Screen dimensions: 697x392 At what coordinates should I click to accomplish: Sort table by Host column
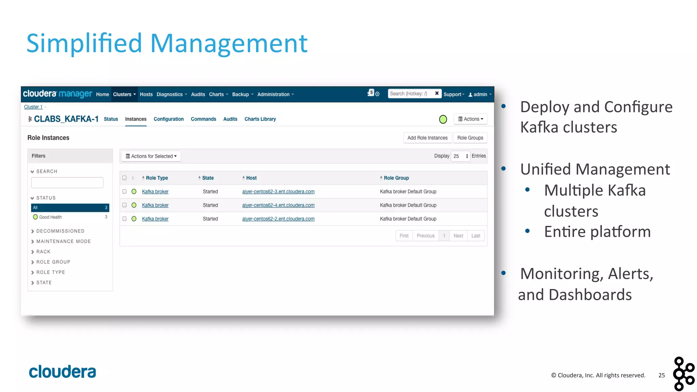tap(250, 178)
